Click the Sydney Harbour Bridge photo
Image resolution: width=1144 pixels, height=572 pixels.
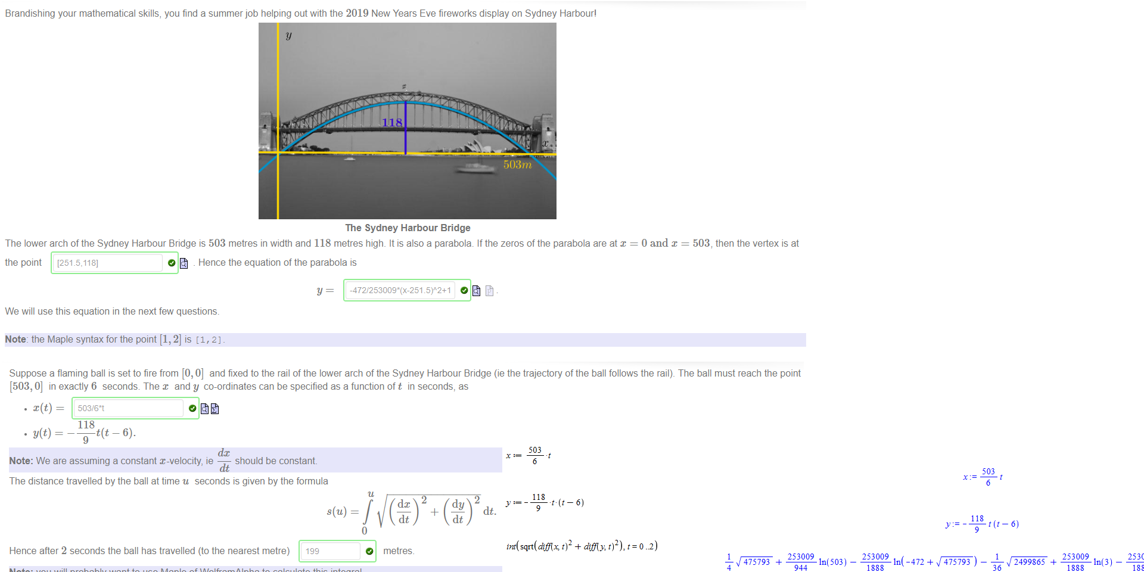[x=408, y=121]
